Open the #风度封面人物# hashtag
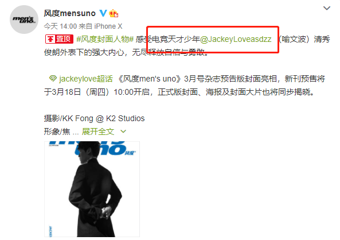 (x=105, y=39)
